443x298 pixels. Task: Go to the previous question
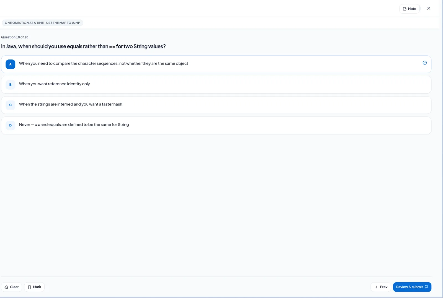[381, 287]
